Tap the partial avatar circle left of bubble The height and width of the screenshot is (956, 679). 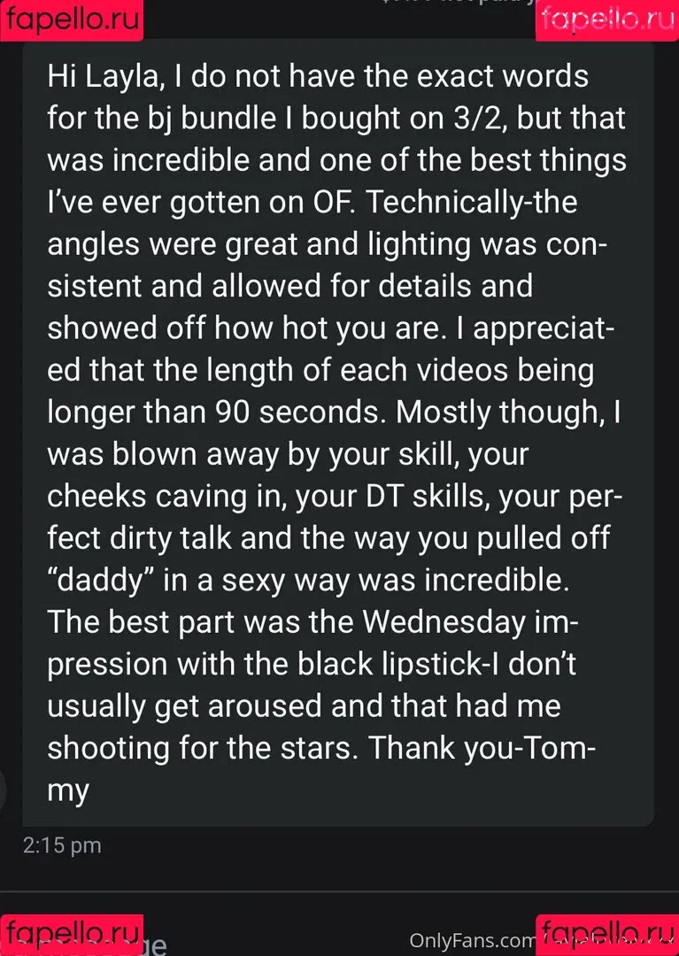[3, 790]
